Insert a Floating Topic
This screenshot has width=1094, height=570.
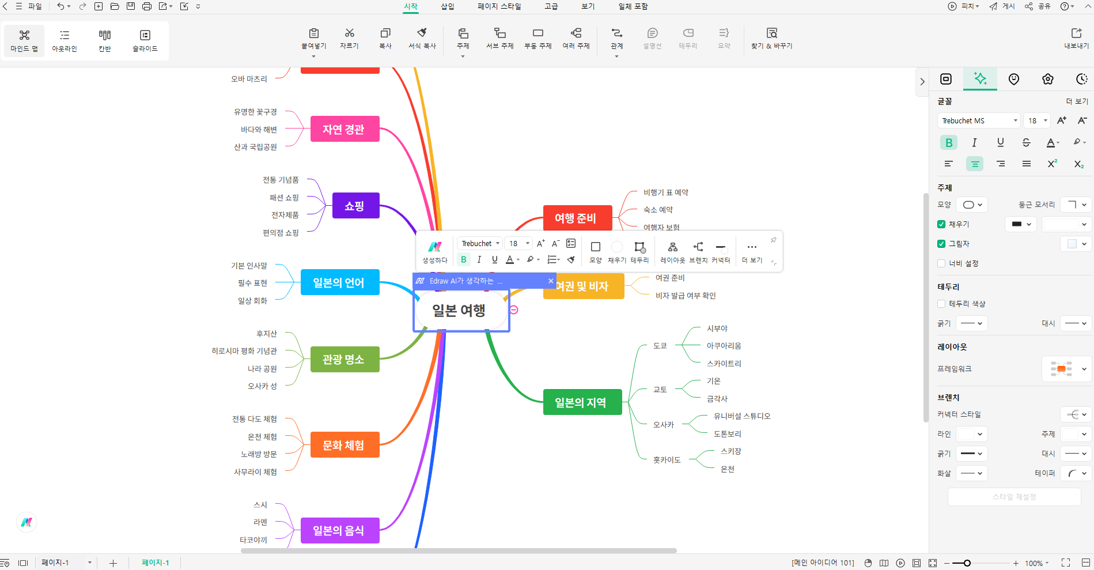[x=537, y=39]
